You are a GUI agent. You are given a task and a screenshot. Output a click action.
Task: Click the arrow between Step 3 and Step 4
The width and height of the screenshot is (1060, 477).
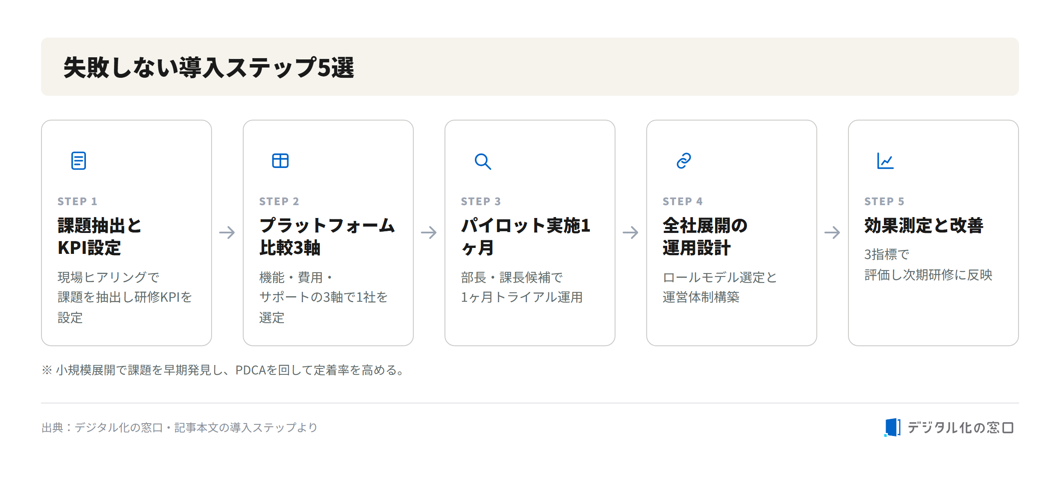click(631, 233)
